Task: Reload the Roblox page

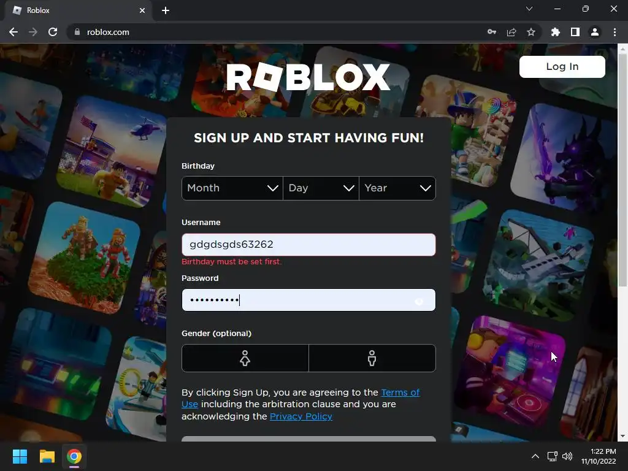Action: (x=53, y=32)
